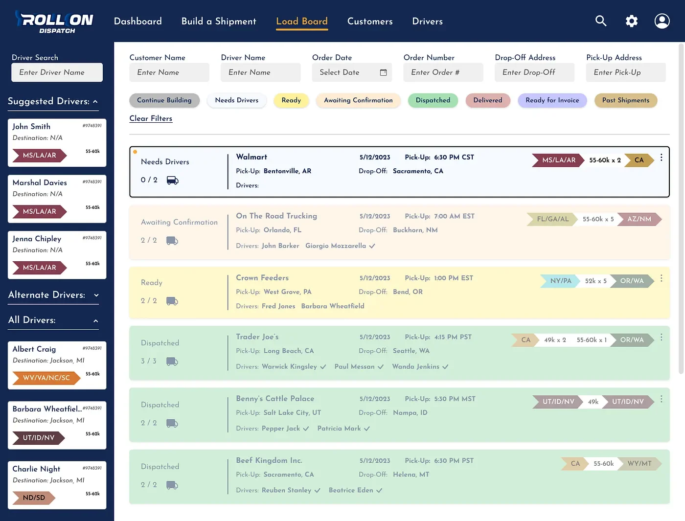Select Marshal Davies driver card
The height and width of the screenshot is (521, 685).
coord(57,199)
